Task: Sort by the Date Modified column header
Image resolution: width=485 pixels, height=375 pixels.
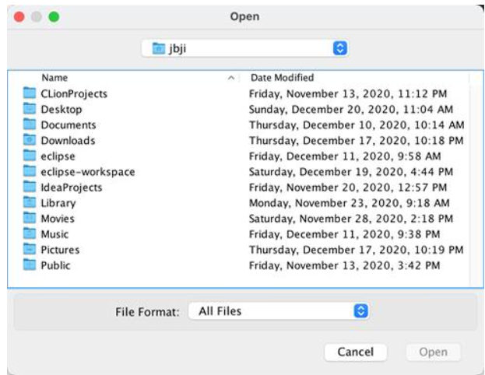Action: click(282, 78)
